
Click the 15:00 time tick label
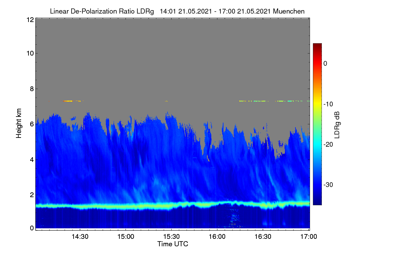pos(125,237)
